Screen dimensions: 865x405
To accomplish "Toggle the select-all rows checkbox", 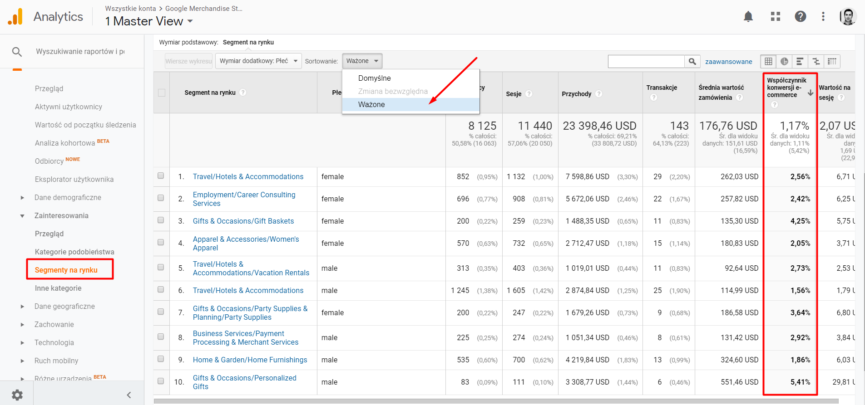I will click(x=162, y=93).
